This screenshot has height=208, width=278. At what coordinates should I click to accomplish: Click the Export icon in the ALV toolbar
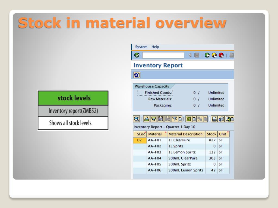tap(228, 119)
